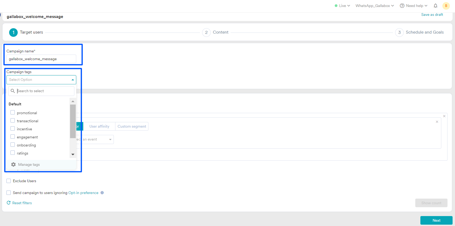The width and height of the screenshot is (455, 226).
Task: Click the Need help question mark icon
Action: 402,6
